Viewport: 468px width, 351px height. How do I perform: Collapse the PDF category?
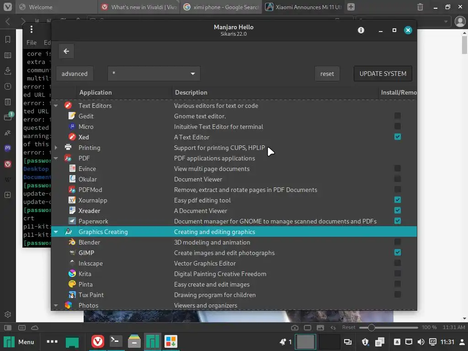point(56,158)
